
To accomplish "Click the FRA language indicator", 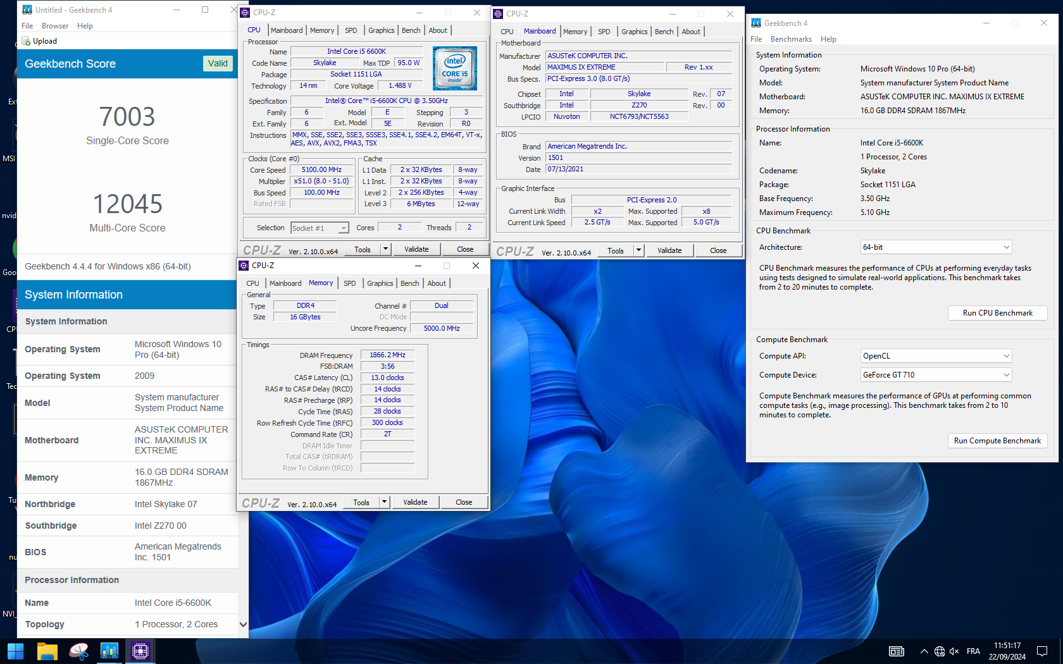I will click(973, 651).
